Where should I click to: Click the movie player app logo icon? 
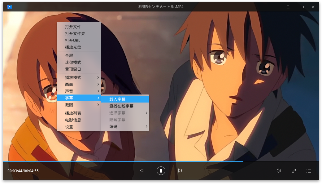click(10, 7)
